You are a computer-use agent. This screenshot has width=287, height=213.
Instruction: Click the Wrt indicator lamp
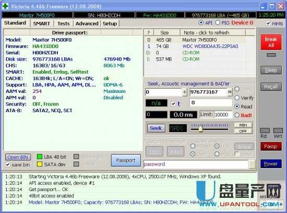(278, 131)
